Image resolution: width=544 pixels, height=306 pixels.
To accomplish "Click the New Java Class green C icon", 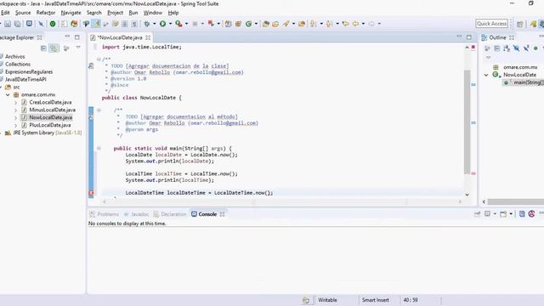I will [248, 24].
